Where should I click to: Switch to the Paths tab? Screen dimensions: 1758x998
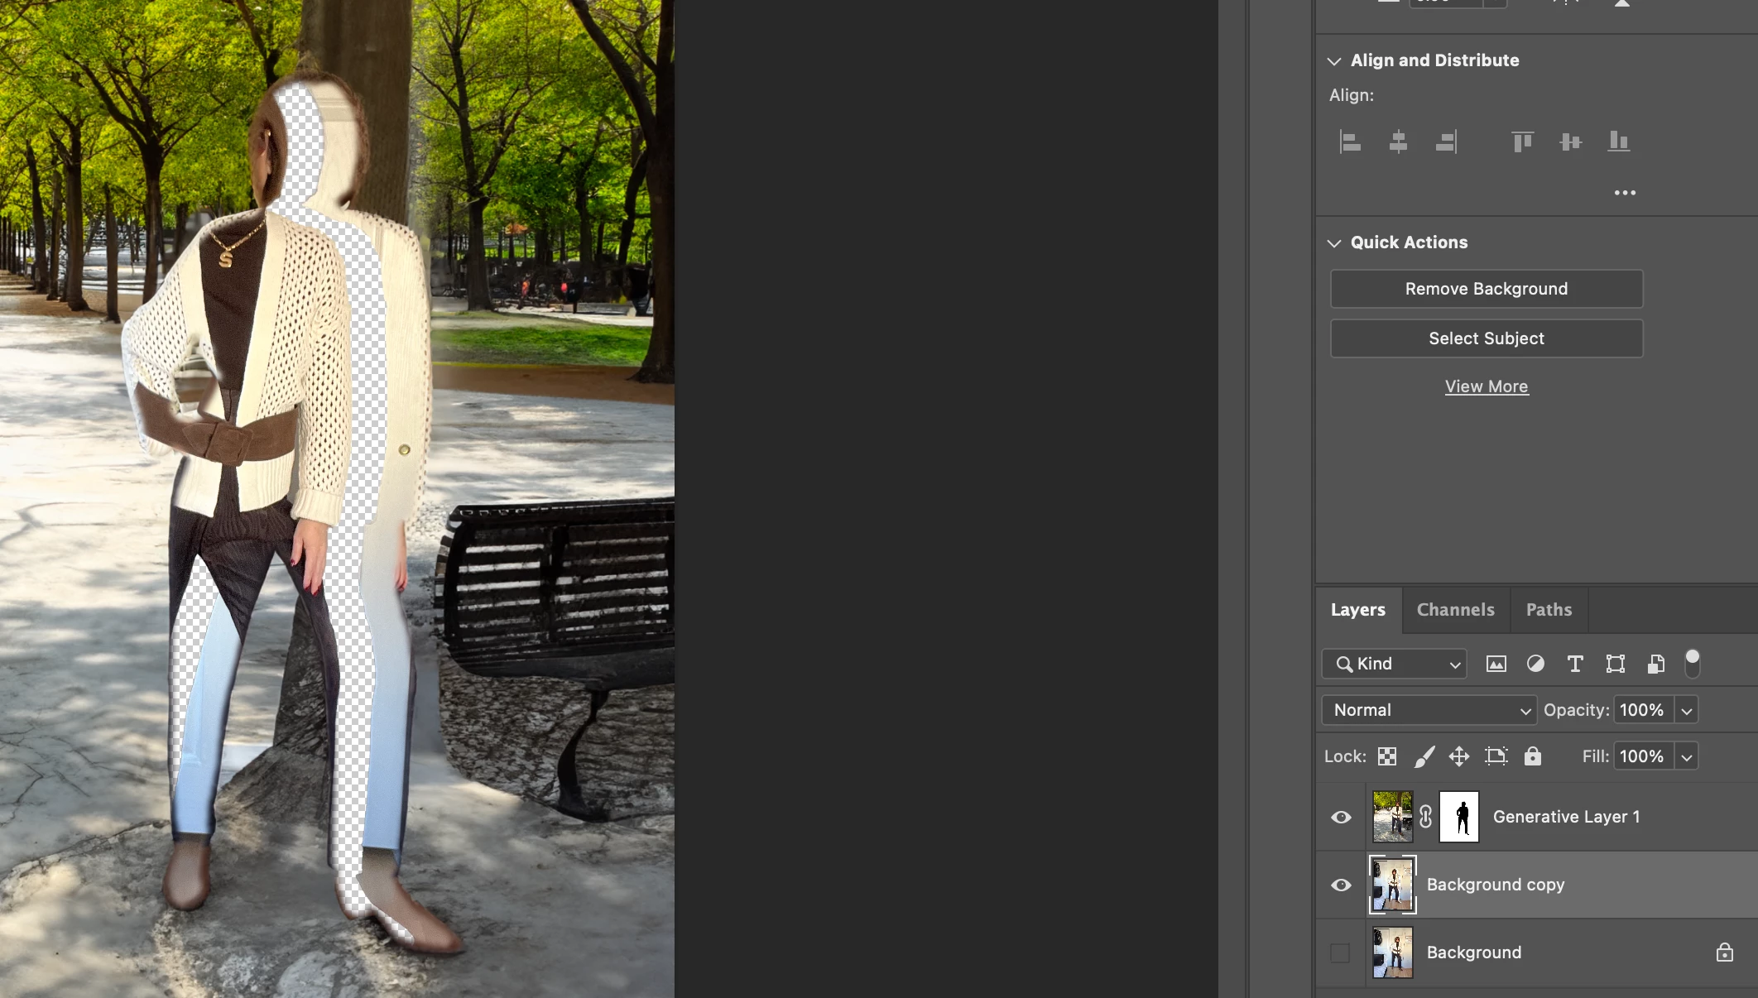pyautogui.click(x=1549, y=610)
